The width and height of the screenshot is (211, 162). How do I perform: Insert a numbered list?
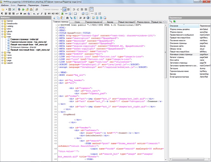point(99,13)
